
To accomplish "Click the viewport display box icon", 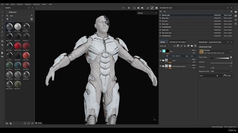I will [x=134, y=8].
